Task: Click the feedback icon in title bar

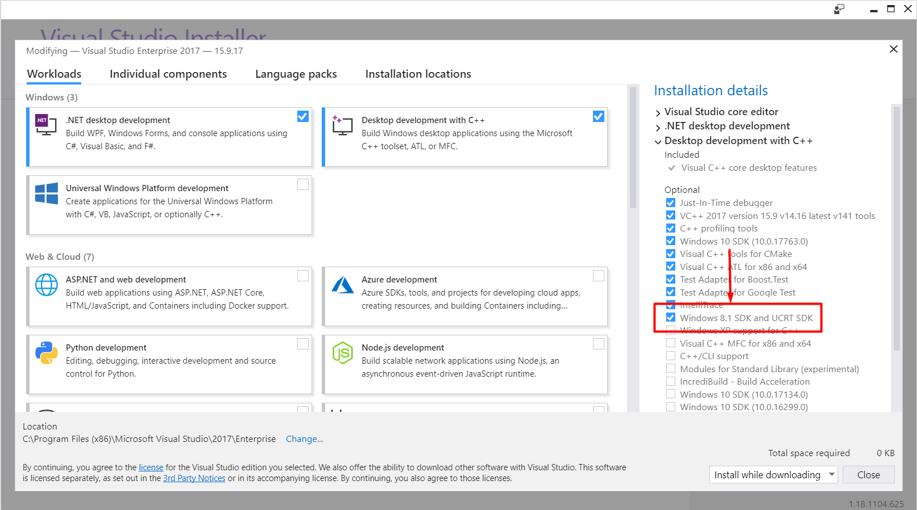Action: (839, 9)
